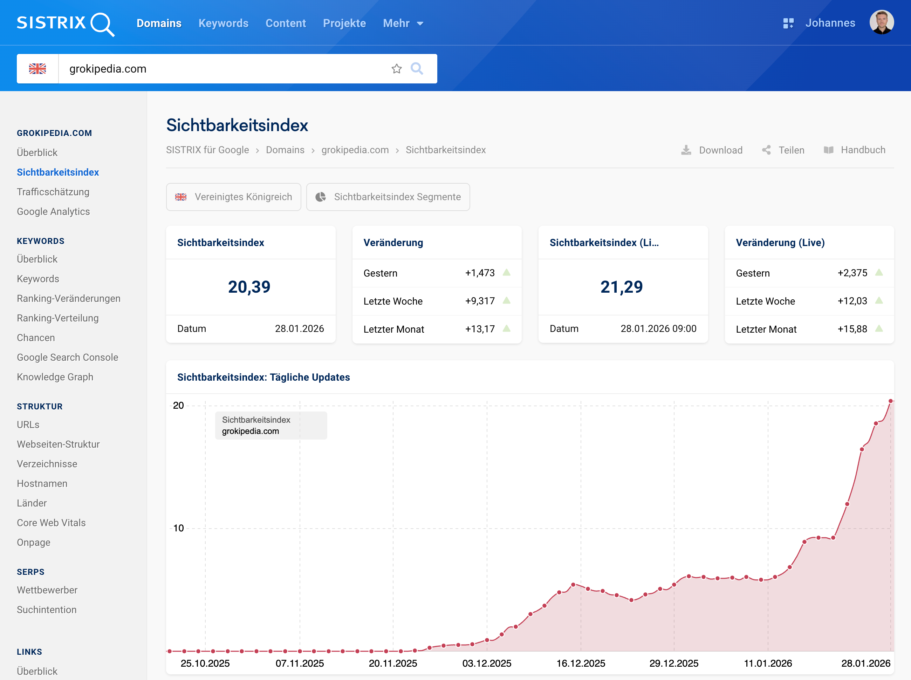Switch to the Projekte tab

pyautogui.click(x=344, y=23)
